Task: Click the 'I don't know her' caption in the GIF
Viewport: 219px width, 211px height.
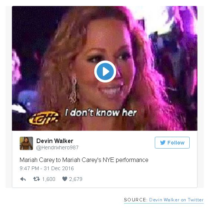Action: click(101, 113)
